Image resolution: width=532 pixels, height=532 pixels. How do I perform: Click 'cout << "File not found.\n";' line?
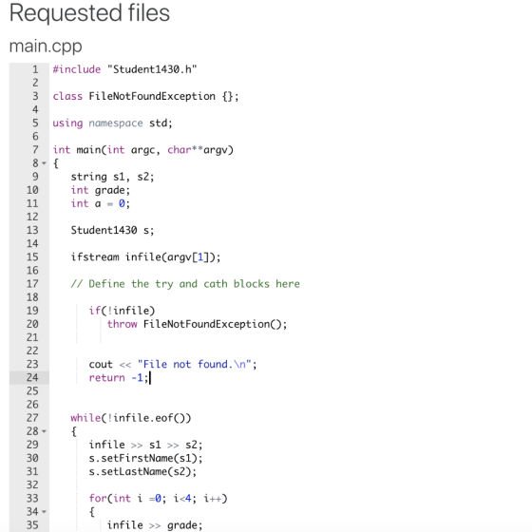173,365
